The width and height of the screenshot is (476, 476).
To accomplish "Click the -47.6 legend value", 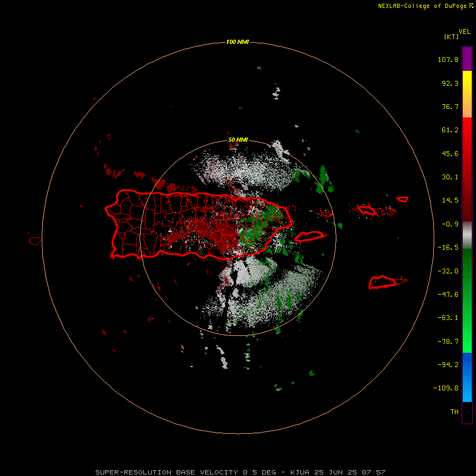I will point(448,295).
